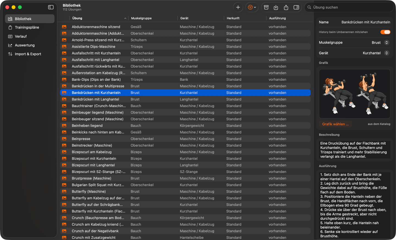Sort by the Ausführung column header
This screenshot has height=240, width=396.
(289, 18)
